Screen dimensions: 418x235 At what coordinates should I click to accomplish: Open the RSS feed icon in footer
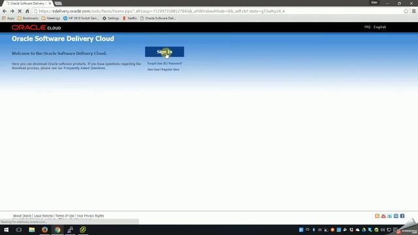pos(377,216)
